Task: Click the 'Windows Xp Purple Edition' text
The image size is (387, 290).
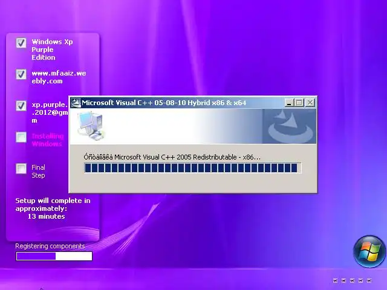Action: point(52,50)
